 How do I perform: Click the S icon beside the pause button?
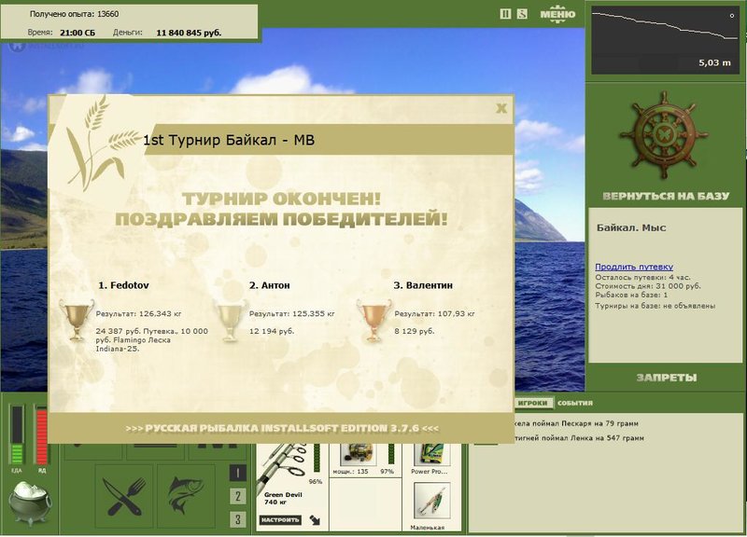[522, 14]
